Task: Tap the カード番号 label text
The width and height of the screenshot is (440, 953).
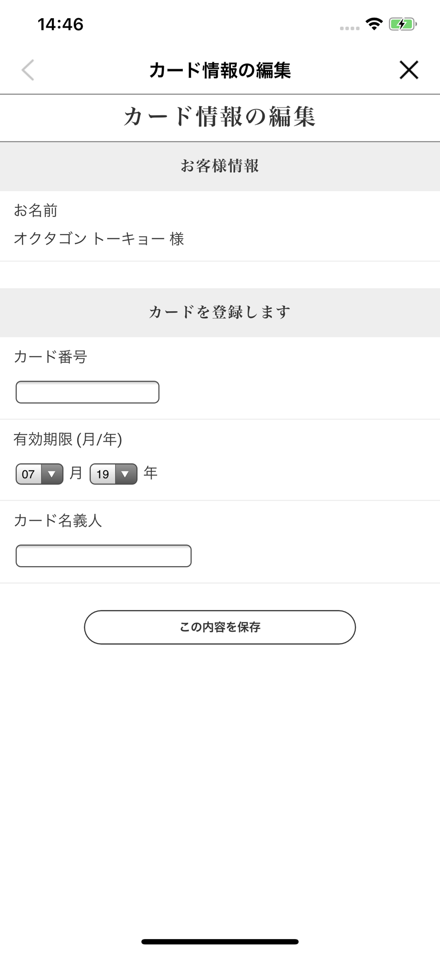Action: tap(50, 357)
